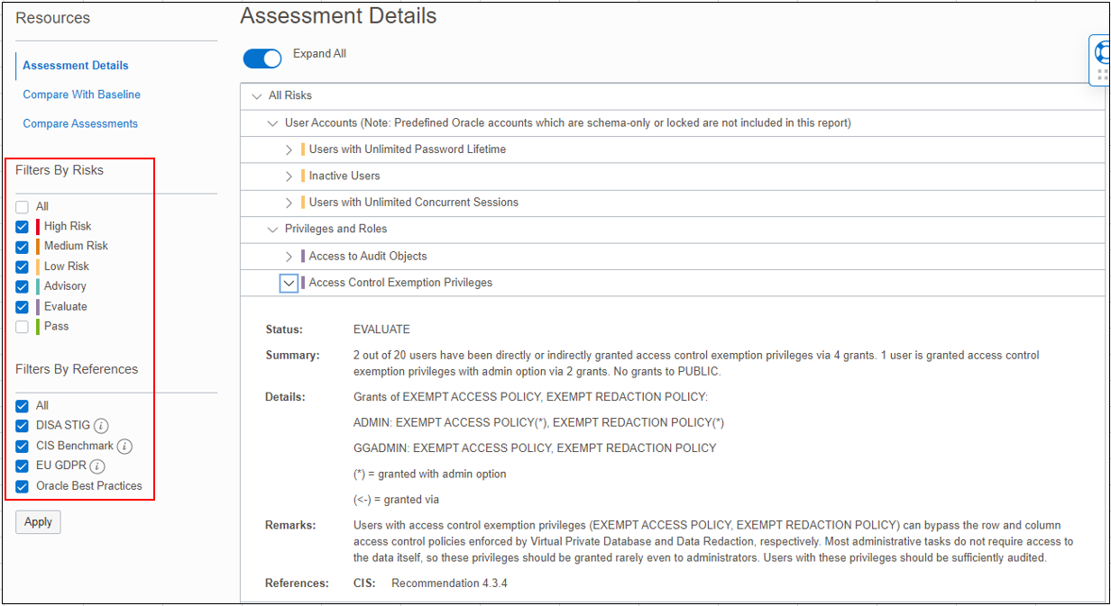Collapse the Privileges and Roles section
The image size is (1111, 606).
click(273, 230)
